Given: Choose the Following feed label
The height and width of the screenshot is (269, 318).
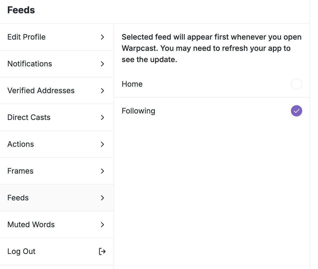Looking at the screenshot, I should (x=138, y=111).
